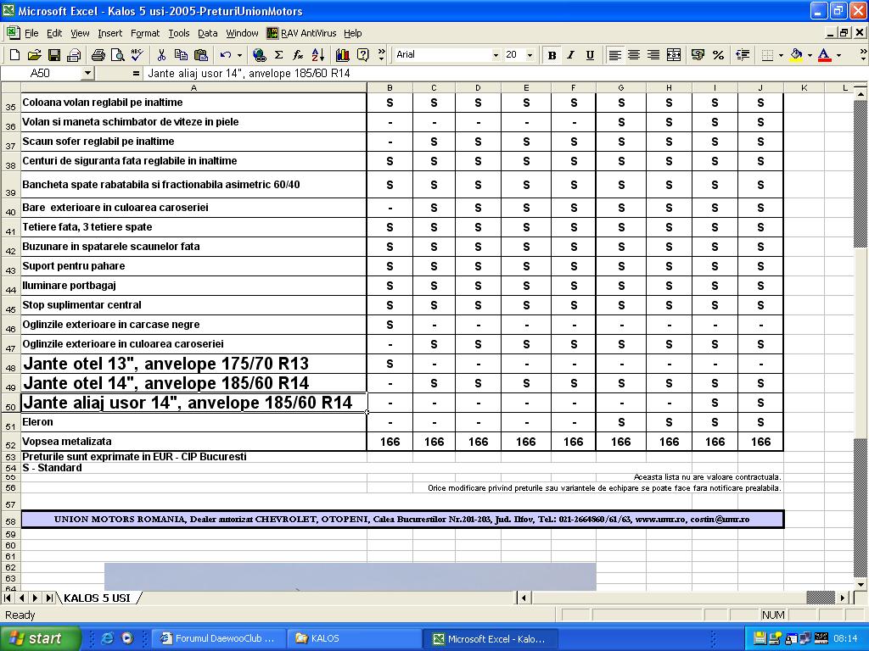Select the KALOS 5 USI sheet tab
The height and width of the screenshot is (651, 869).
click(97, 598)
